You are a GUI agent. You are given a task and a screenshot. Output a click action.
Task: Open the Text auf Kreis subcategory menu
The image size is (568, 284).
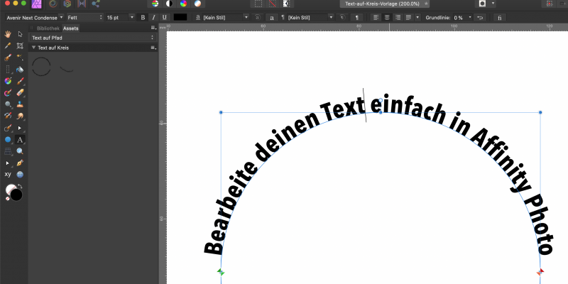153,48
